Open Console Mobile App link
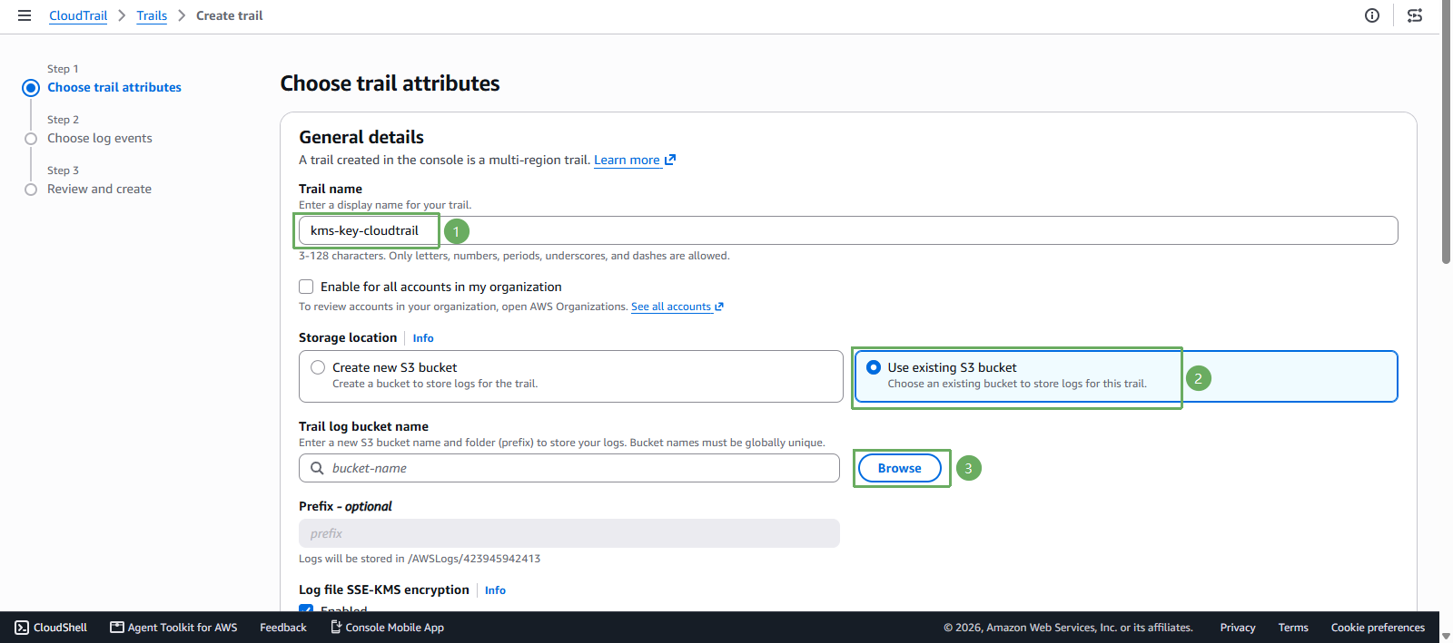This screenshot has width=1453, height=643. (387, 628)
